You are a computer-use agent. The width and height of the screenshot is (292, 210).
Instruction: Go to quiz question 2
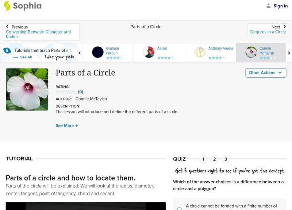point(215,159)
